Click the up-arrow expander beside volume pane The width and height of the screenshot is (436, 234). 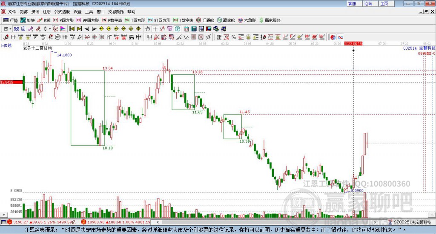pos(4,215)
